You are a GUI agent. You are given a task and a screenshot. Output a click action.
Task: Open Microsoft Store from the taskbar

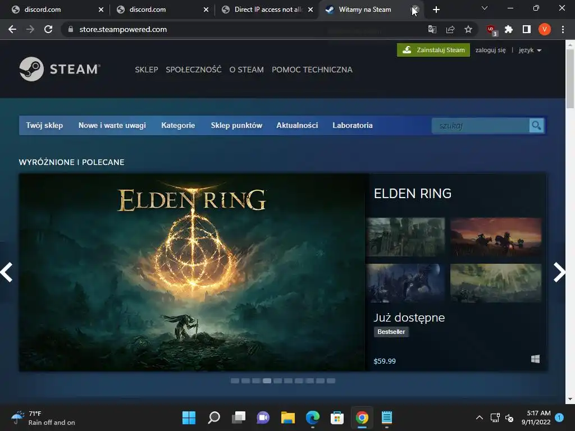[x=337, y=418]
